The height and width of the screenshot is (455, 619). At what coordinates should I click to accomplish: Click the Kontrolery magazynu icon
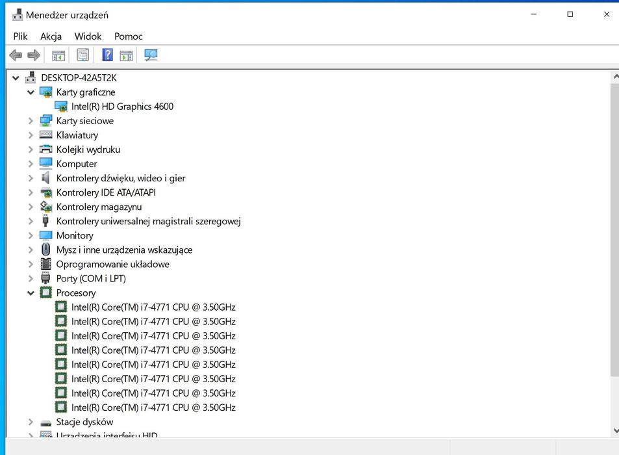click(46, 206)
